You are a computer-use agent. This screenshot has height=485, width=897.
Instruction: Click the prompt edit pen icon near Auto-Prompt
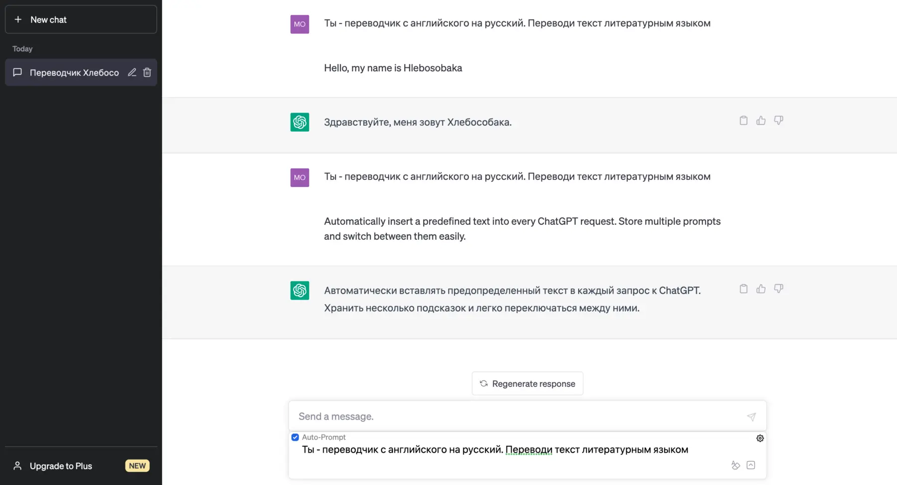[x=736, y=465]
